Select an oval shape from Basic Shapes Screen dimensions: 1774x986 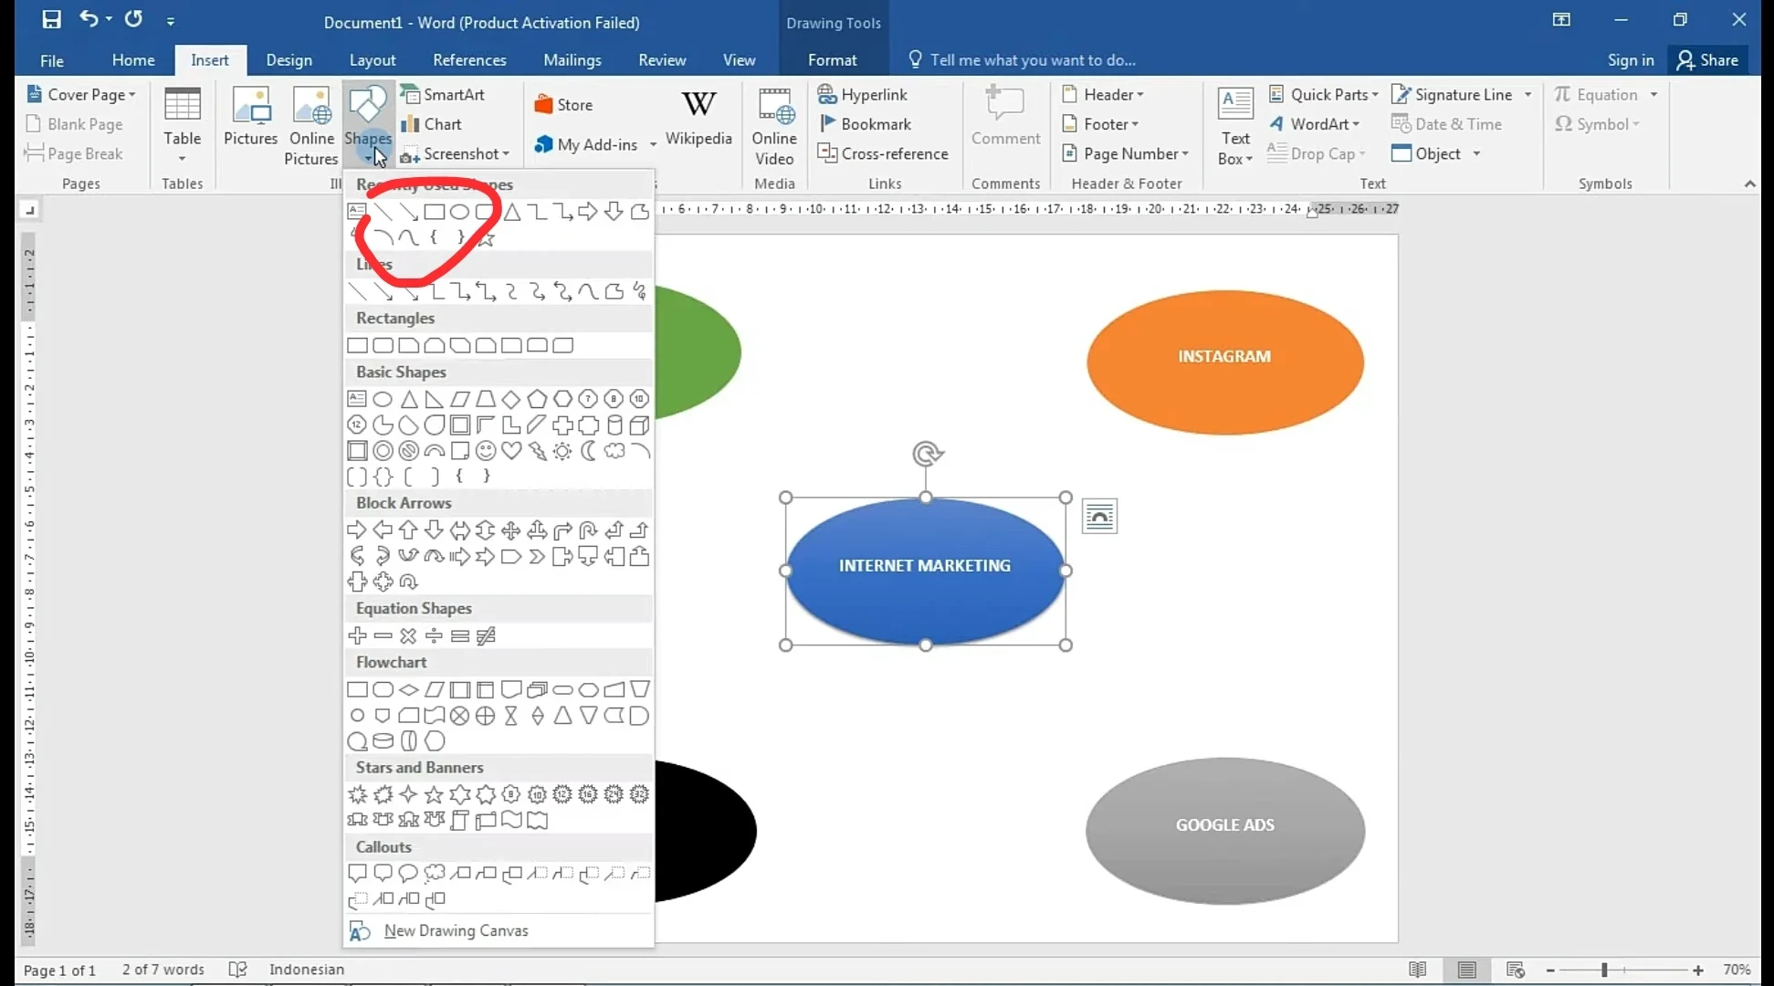(383, 398)
